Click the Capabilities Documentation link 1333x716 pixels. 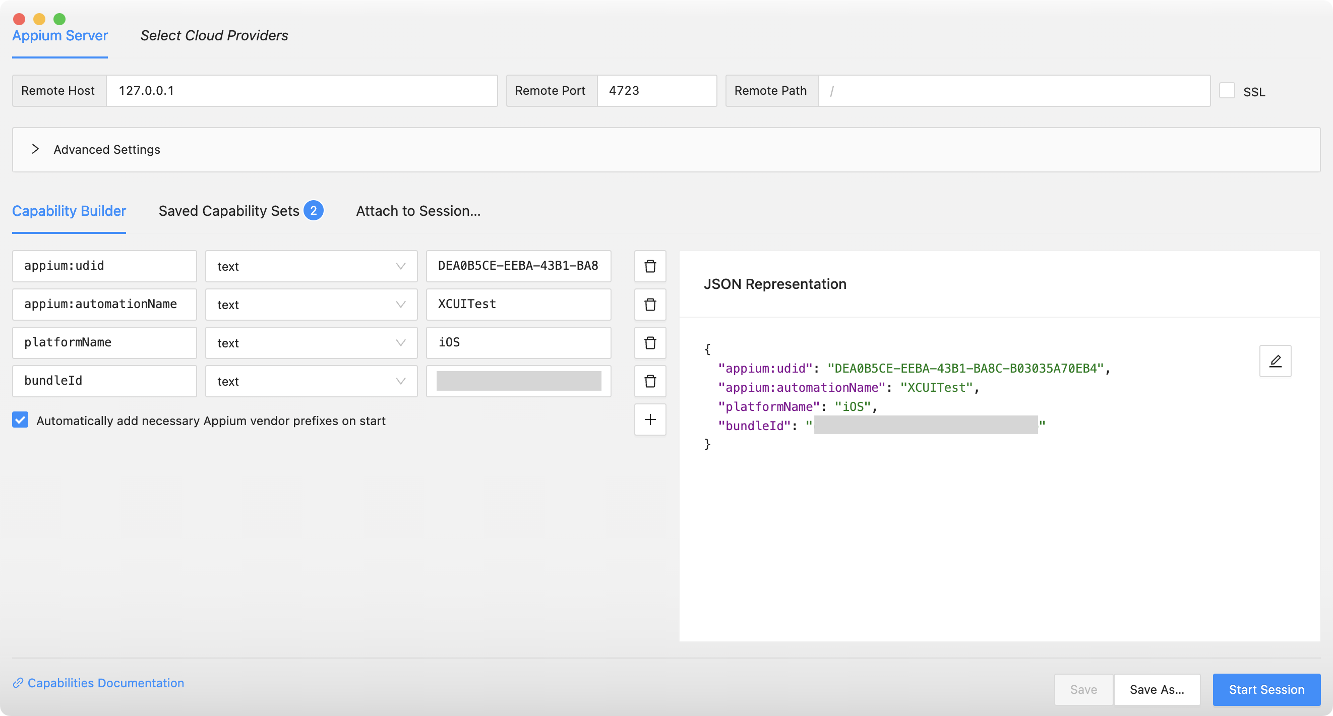(105, 683)
